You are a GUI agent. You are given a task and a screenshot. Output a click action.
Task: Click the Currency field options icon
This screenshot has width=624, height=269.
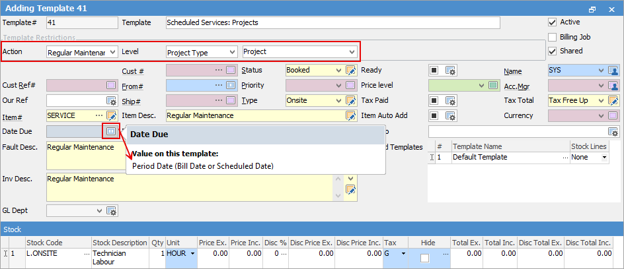(613, 116)
